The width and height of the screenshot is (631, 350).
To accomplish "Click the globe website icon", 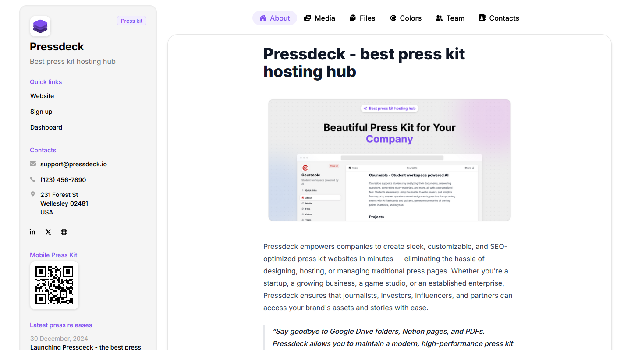I will coord(64,232).
